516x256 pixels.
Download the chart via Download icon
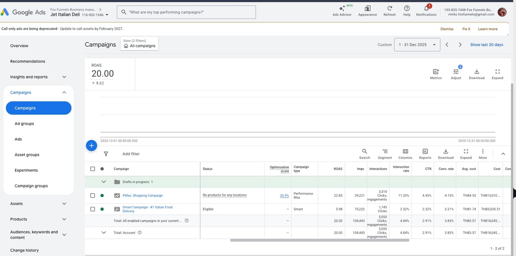(476, 71)
